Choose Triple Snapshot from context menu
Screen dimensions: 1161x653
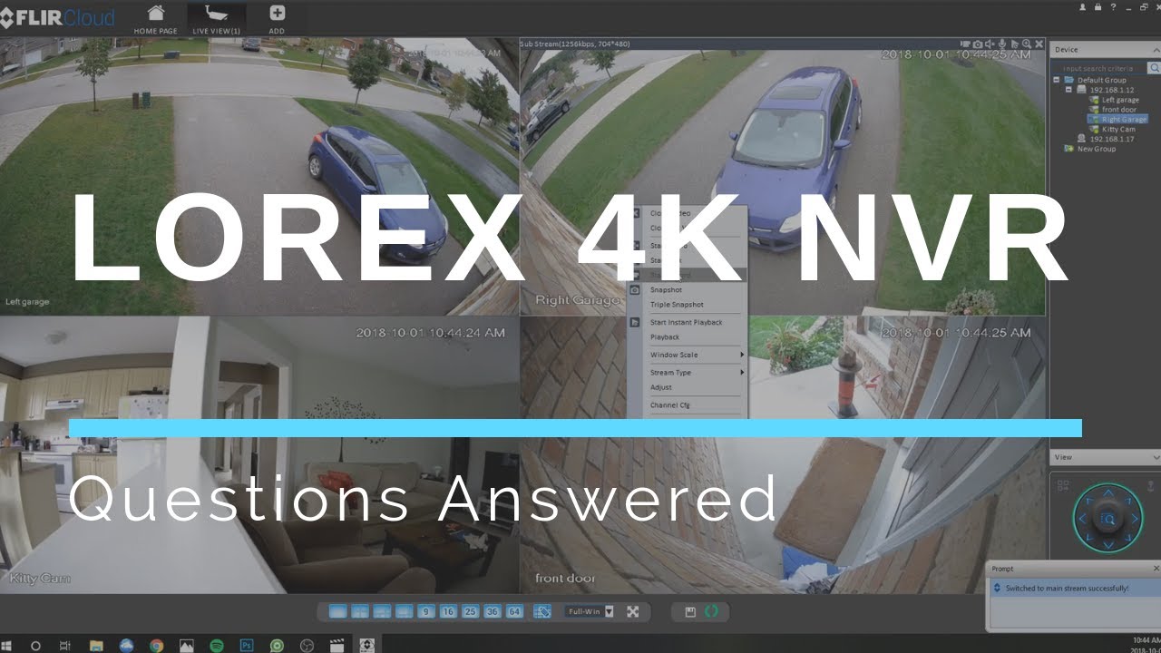[677, 305]
